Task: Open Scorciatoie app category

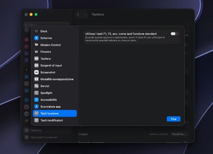Action: (x=55, y=107)
